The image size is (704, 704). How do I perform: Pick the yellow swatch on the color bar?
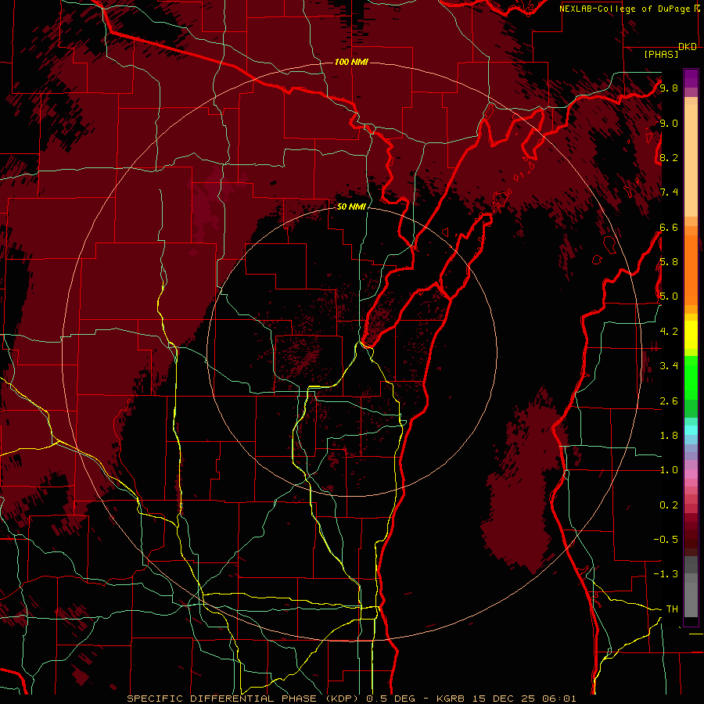tap(691, 335)
